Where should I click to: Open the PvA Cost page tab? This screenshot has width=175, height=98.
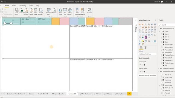[x=98, y=94]
